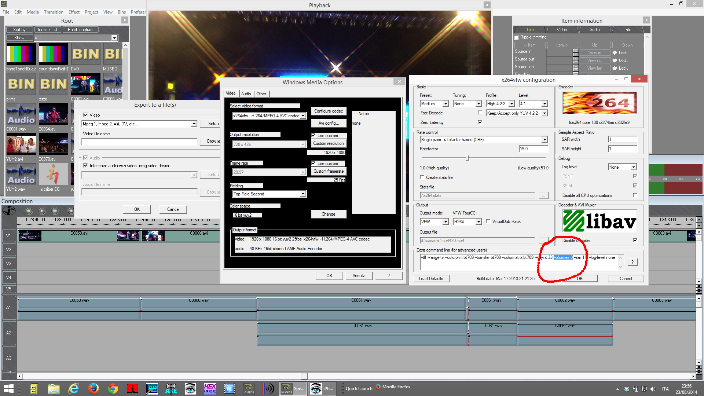Image resolution: width=704 pixels, height=396 pixels.
Task: Open the Inscriber CG bin item
Action: click(53, 175)
